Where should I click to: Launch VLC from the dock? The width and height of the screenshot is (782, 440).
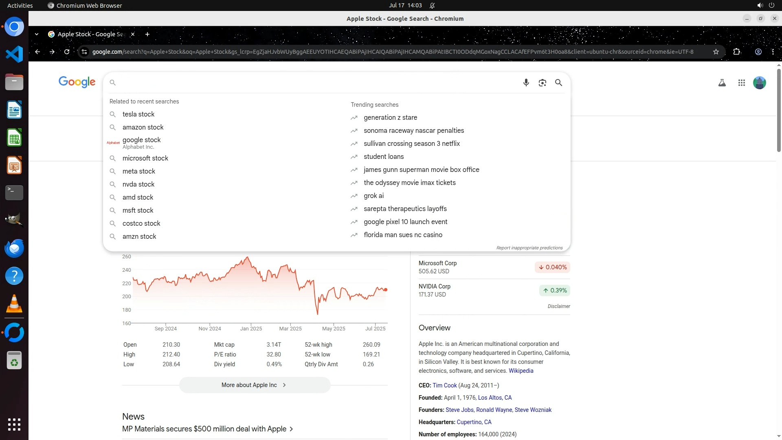(x=14, y=304)
